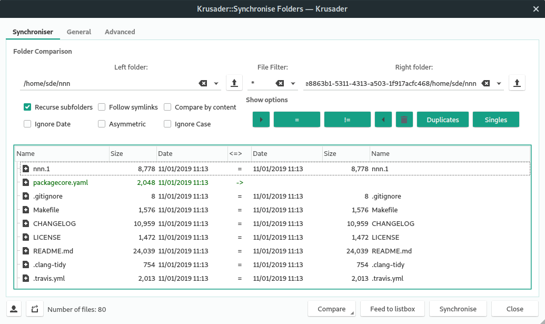Image resolution: width=545 pixels, height=324 pixels.
Task: Click file icon of nnn.1 row
Action: pos(26,169)
